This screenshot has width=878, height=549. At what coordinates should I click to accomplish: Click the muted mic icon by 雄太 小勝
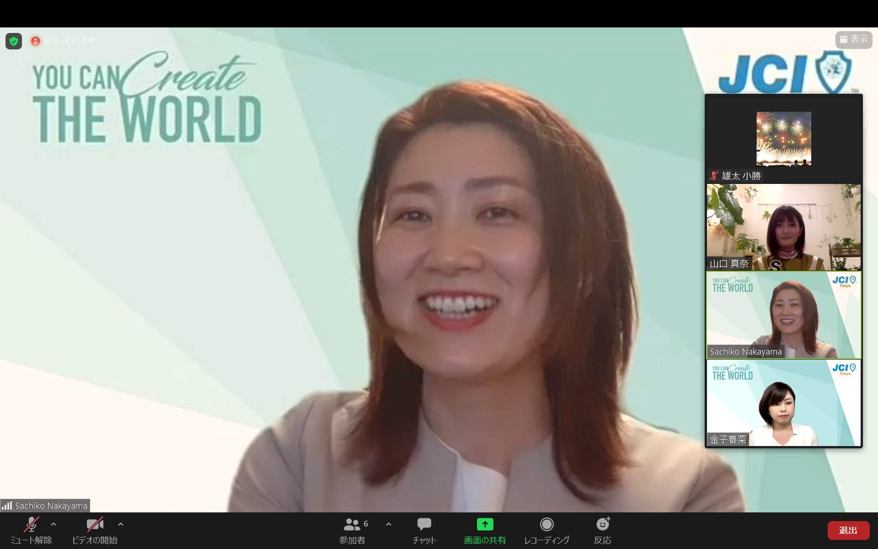pyautogui.click(x=714, y=176)
